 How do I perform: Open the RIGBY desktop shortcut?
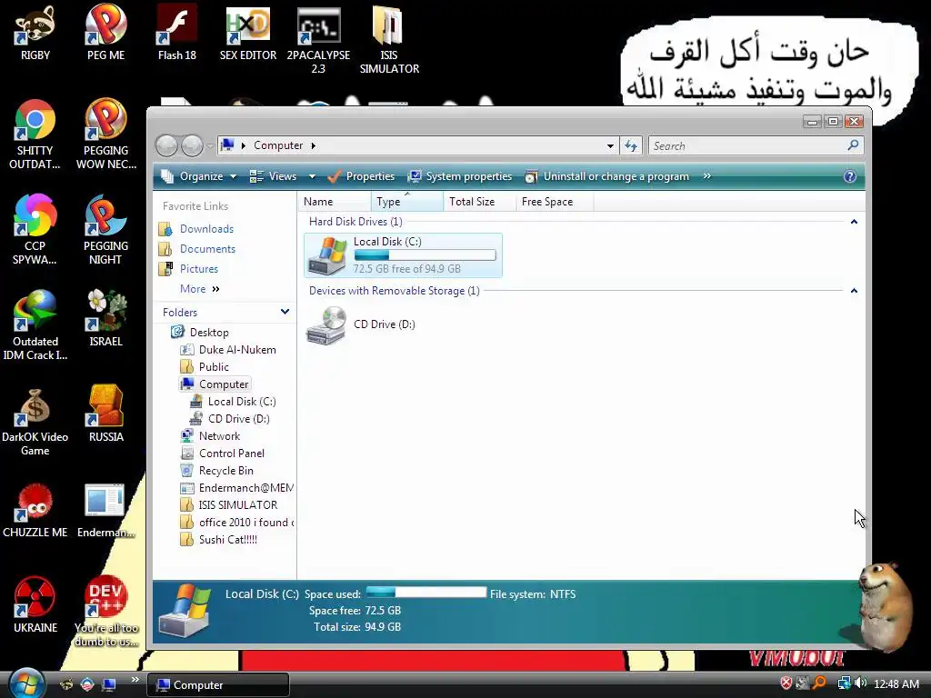[35, 33]
